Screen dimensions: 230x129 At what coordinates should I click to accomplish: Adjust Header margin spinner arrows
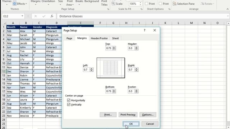click(x=137, y=48)
